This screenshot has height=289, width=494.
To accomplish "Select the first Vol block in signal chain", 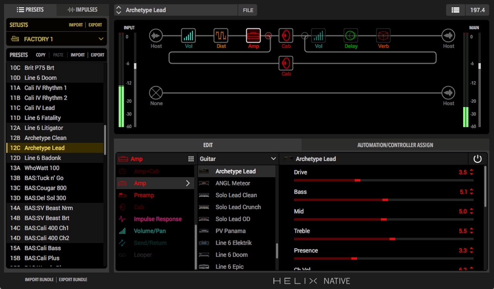I will click(188, 36).
